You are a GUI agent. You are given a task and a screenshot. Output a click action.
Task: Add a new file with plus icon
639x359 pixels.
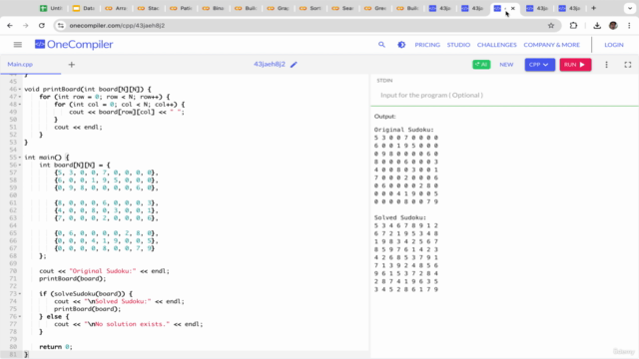[x=71, y=64]
